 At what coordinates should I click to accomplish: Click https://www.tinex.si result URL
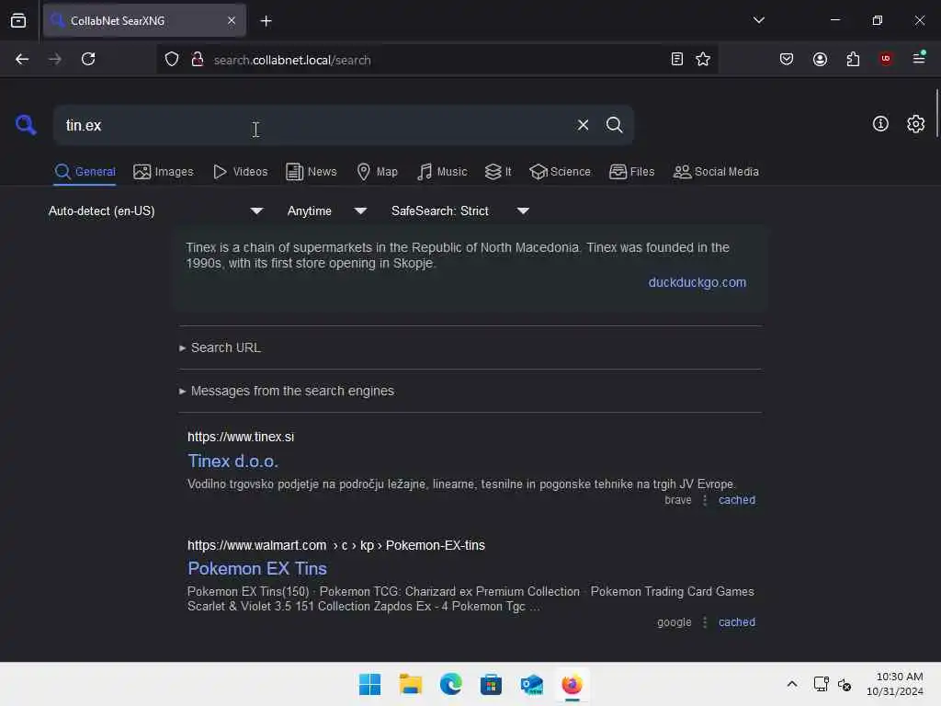click(x=241, y=437)
